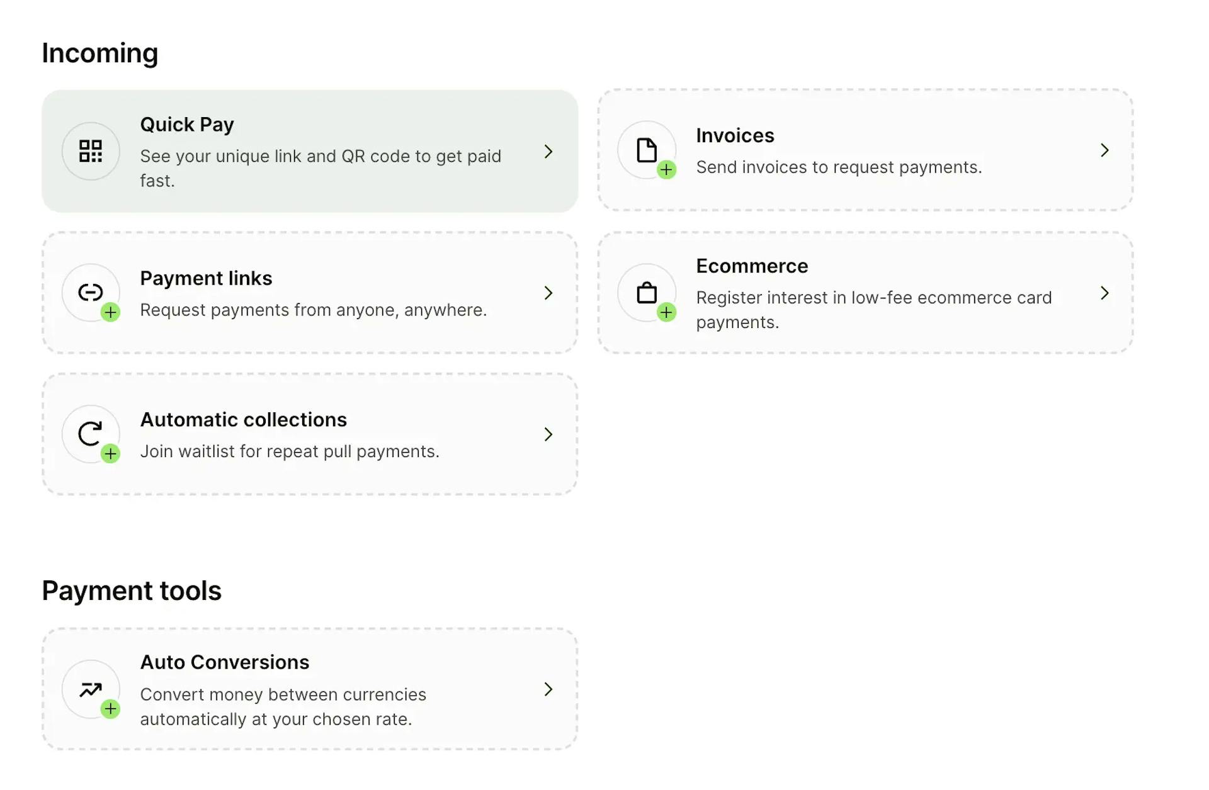Viewport: 1209px width, 790px height.
Task: Expand the Quick Pay card via its chevron
Action: 548,151
